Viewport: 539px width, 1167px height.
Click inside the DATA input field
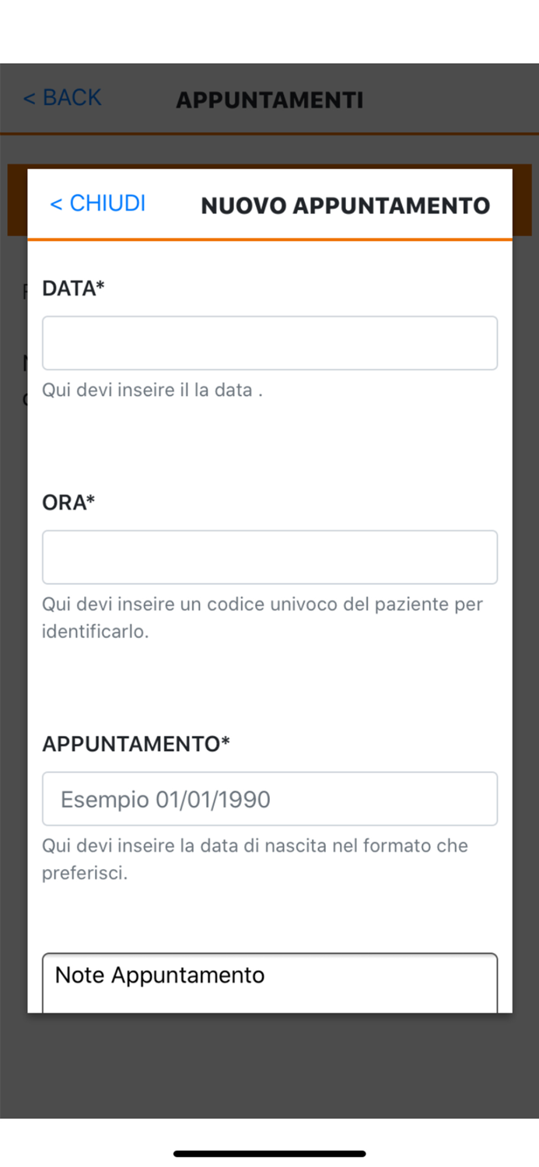pyautogui.click(x=269, y=342)
